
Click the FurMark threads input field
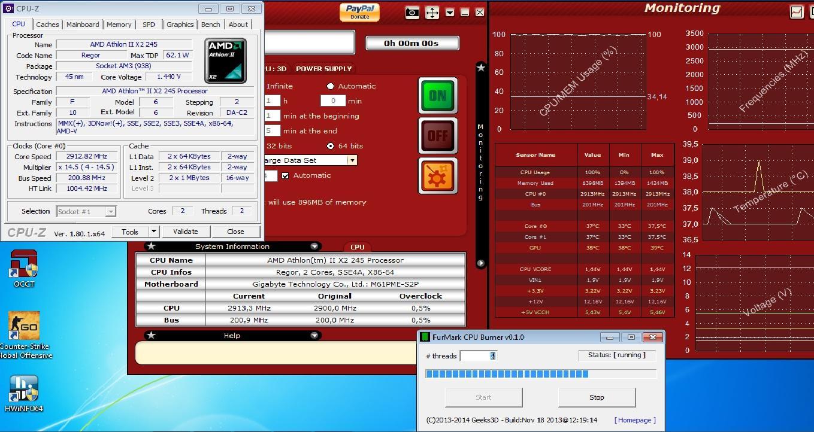coord(478,355)
